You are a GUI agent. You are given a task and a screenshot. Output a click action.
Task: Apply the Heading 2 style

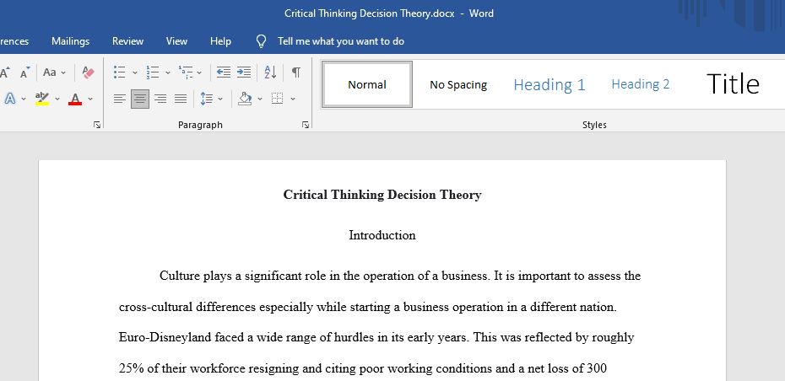[x=641, y=84]
